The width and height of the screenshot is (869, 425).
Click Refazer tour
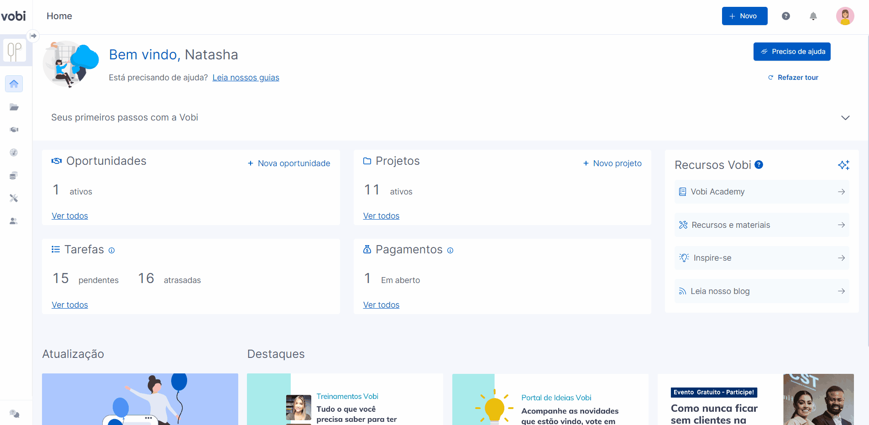point(793,78)
